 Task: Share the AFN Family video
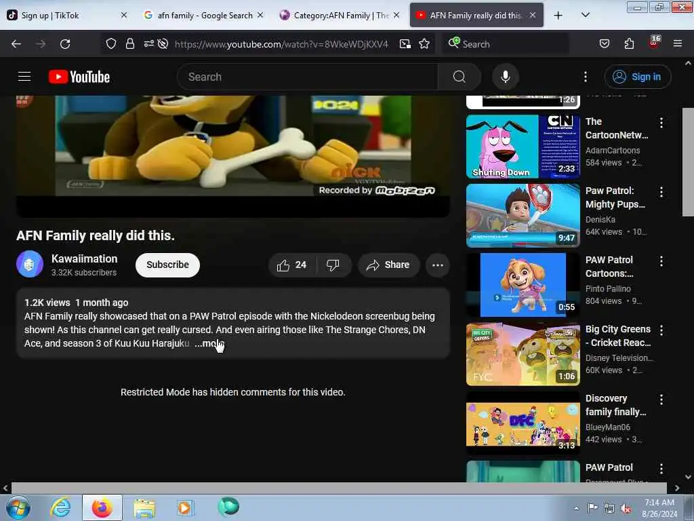(x=388, y=265)
